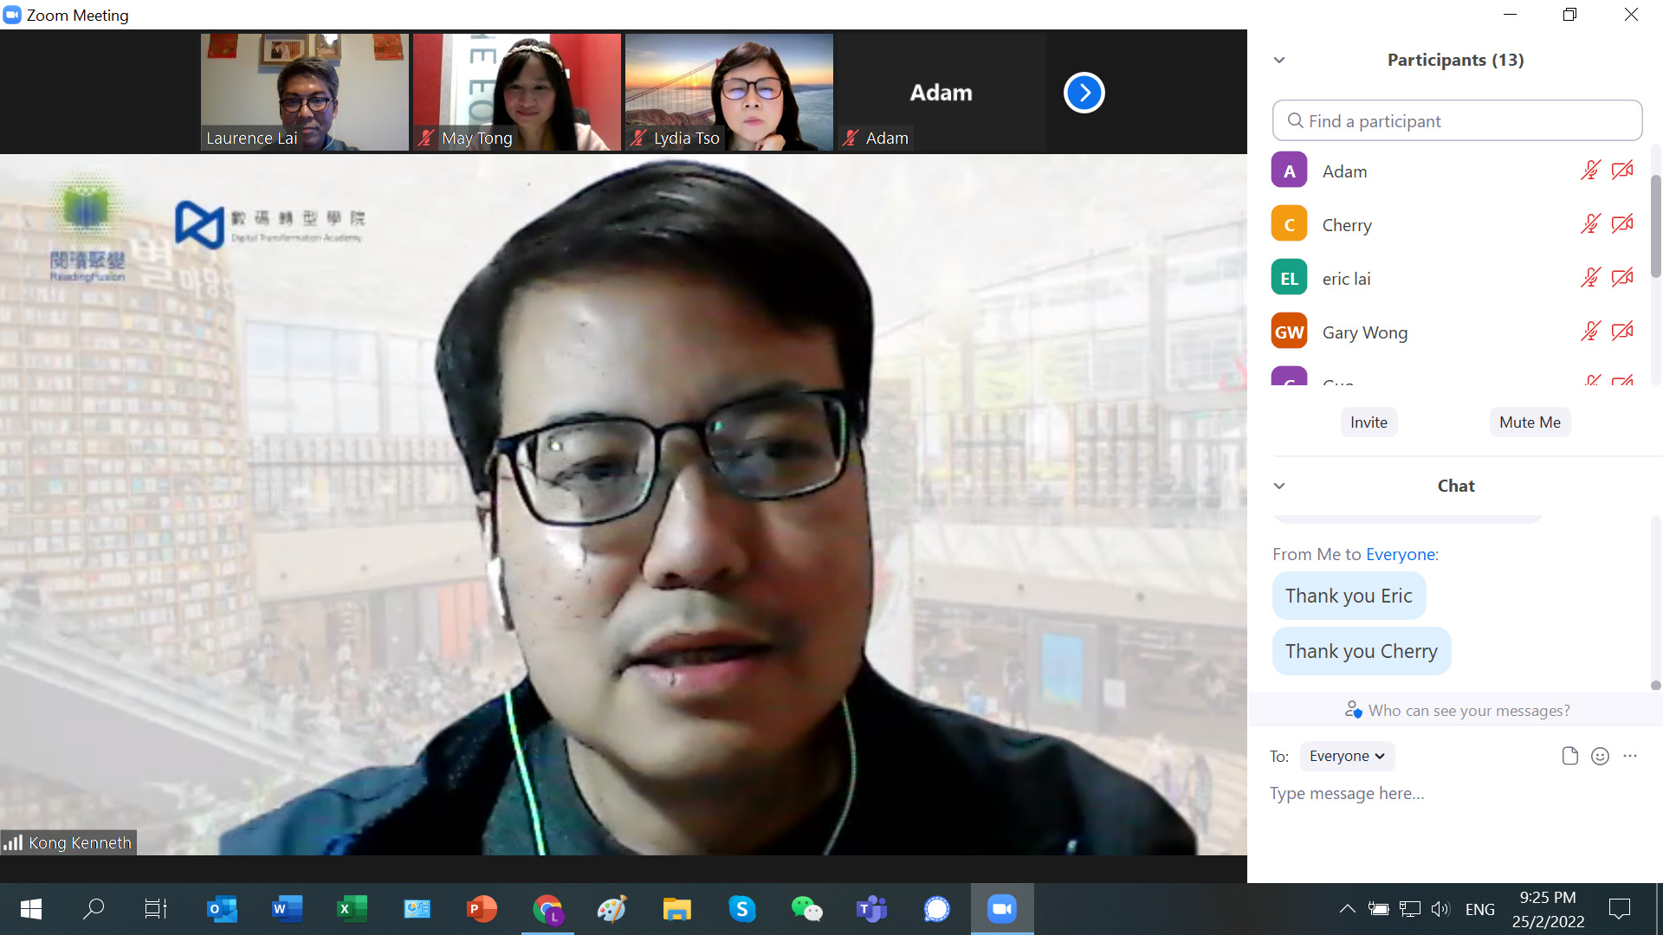Click the Everyone link in chat header

click(x=1400, y=554)
